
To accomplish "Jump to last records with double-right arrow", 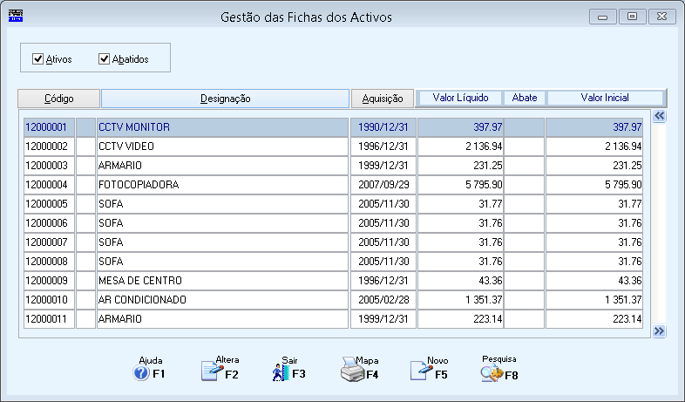I will point(659,331).
